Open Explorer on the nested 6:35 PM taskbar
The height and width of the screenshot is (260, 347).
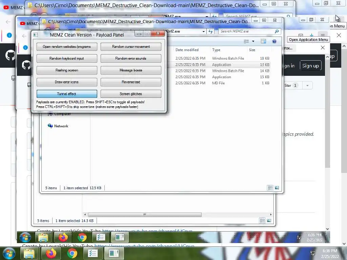coord(43,238)
